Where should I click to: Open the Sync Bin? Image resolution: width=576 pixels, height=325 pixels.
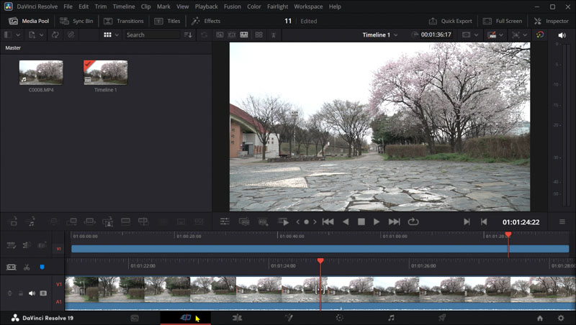76,21
